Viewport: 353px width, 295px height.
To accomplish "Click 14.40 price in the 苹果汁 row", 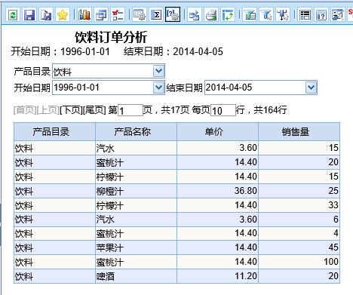I will click(217, 247).
